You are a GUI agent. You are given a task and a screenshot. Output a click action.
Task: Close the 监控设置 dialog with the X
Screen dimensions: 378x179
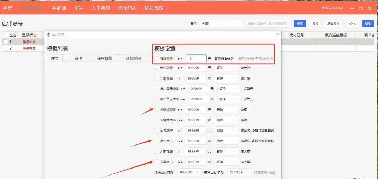coord(277,35)
